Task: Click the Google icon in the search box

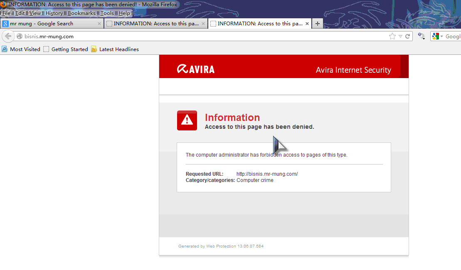Action: click(x=435, y=36)
